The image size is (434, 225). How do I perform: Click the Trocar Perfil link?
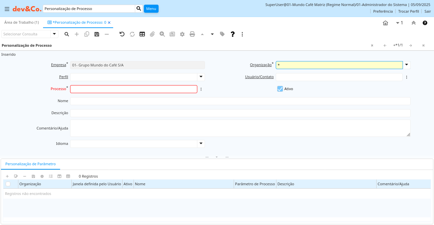click(x=408, y=11)
